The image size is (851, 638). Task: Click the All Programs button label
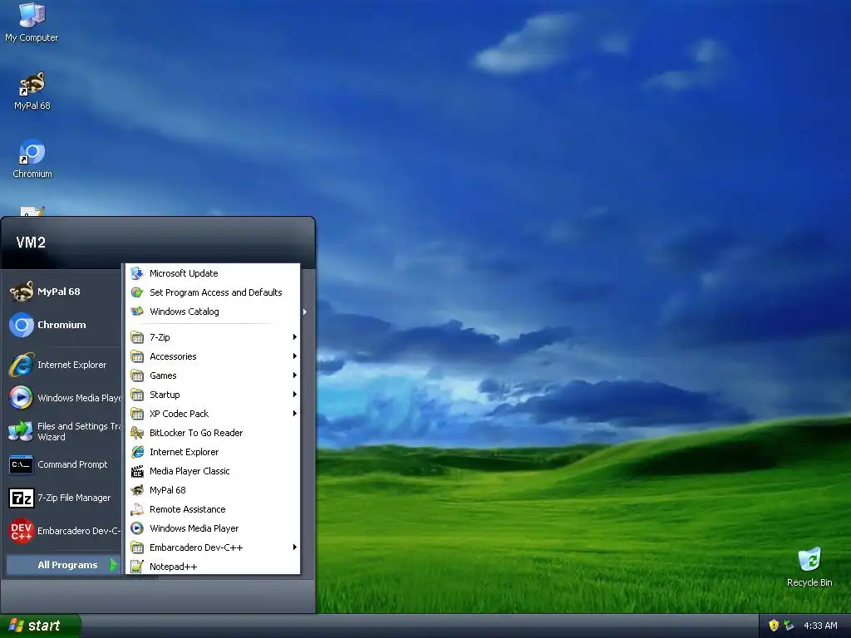[x=67, y=565]
